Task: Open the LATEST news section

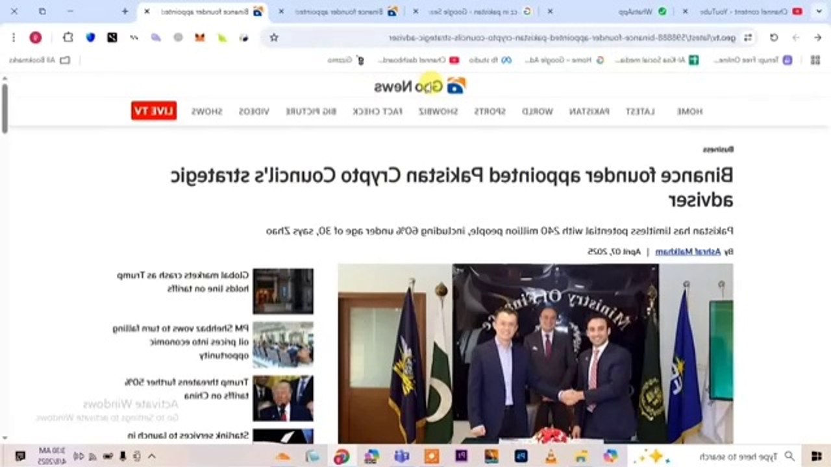Action: point(639,111)
